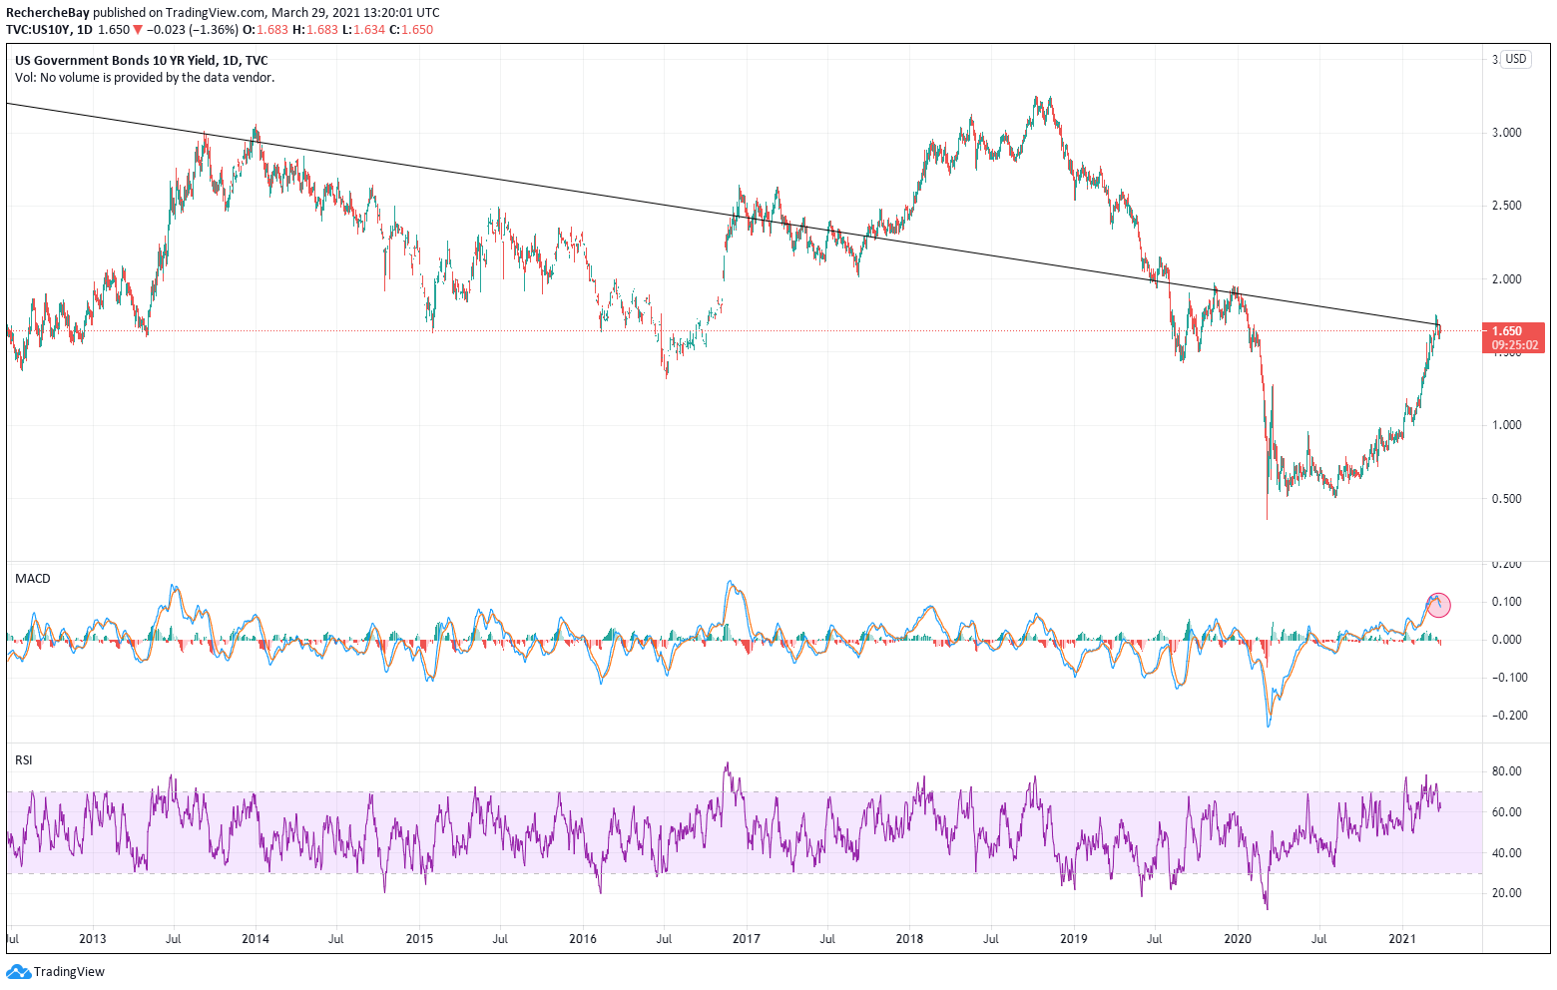Click the 60.00 RSI axis label

pos(1506,812)
